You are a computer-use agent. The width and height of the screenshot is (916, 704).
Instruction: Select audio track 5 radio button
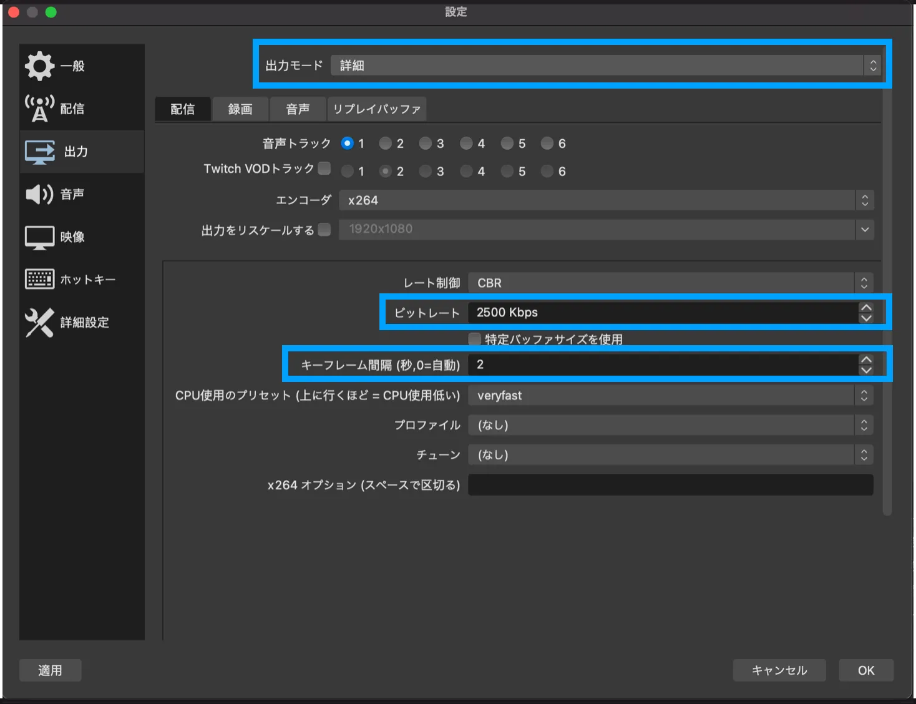[x=507, y=144]
